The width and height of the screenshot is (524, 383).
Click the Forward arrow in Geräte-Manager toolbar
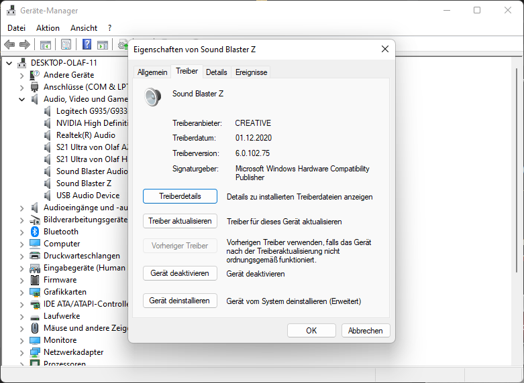[25, 44]
